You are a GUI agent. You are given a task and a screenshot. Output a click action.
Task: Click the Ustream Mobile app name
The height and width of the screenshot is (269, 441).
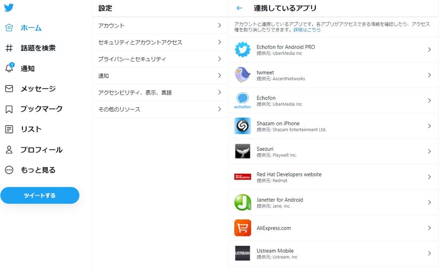tap(275, 250)
